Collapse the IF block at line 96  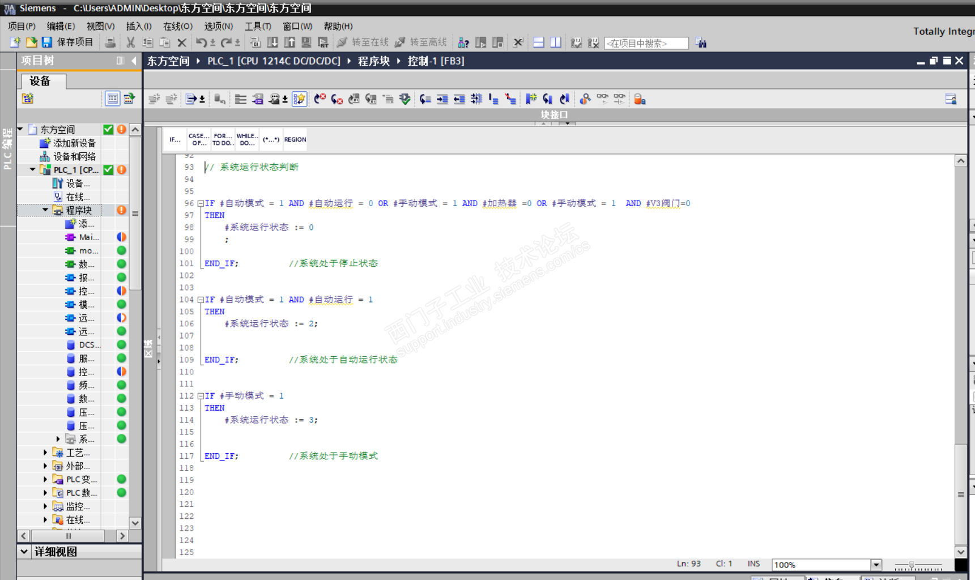tap(201, 203)
